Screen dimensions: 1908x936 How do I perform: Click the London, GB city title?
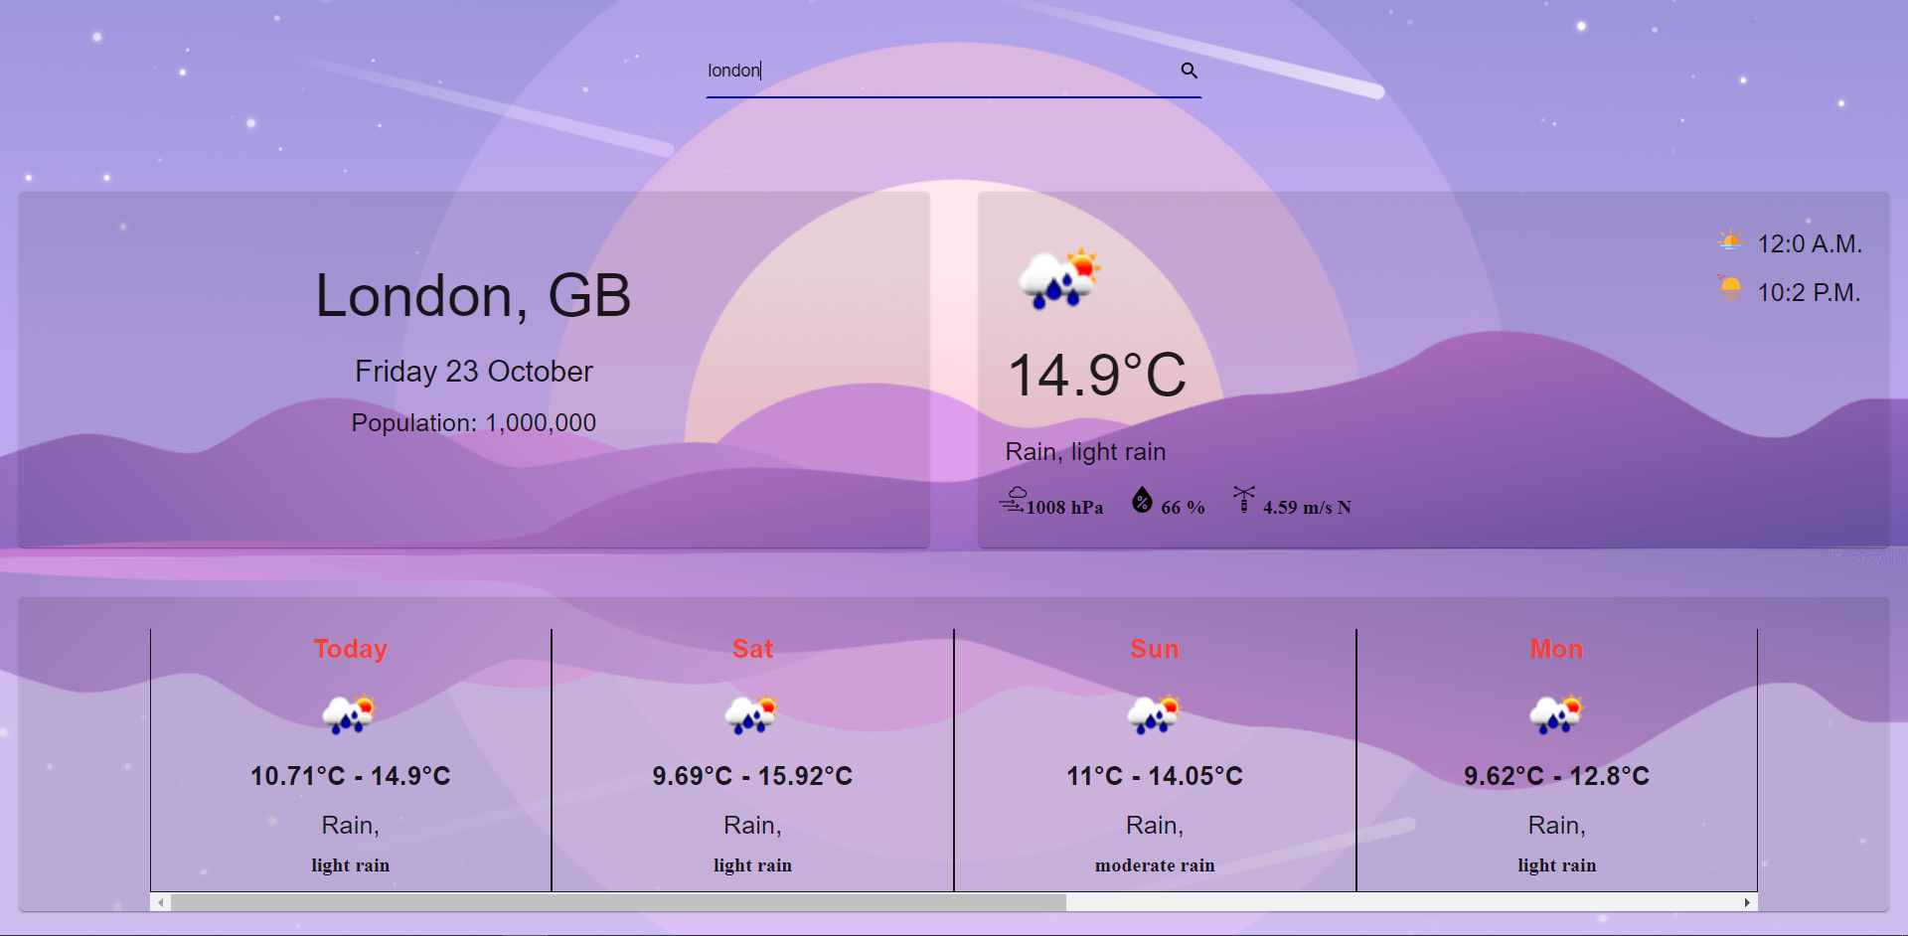point(473,296)
